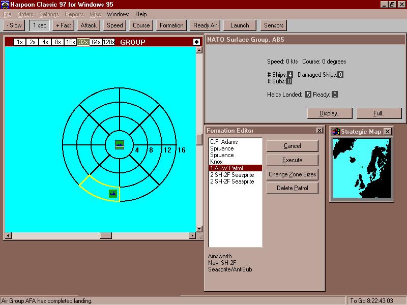Click the Strategic Map thumbnail view
This screenshot has height=305, width=407.
[x=361, y=168]
